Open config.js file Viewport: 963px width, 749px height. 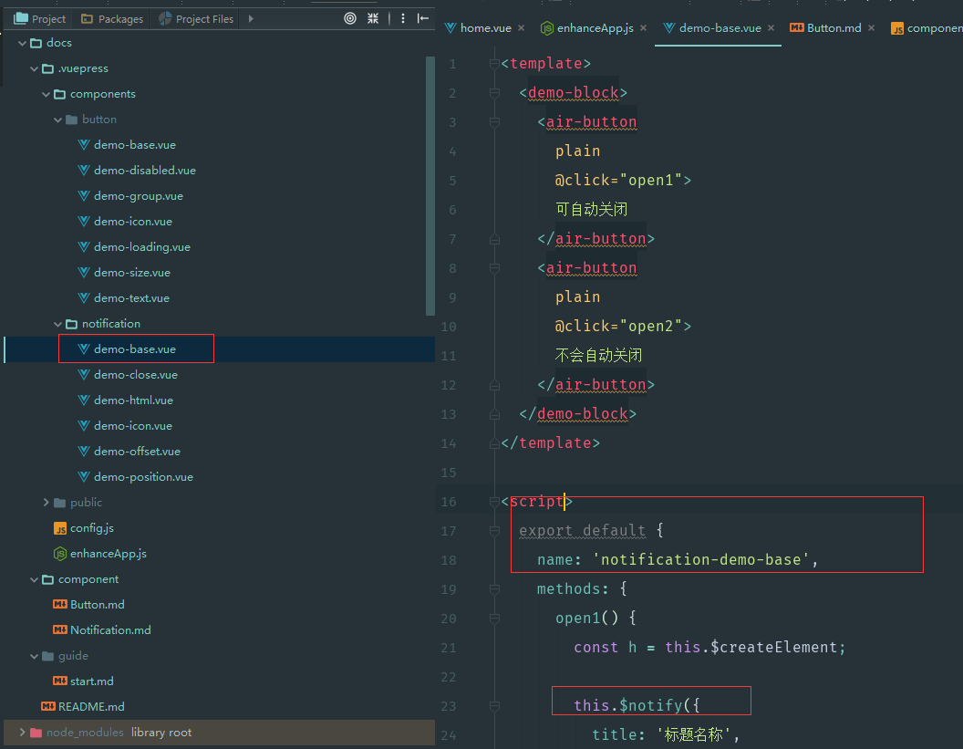pos(91,528)
